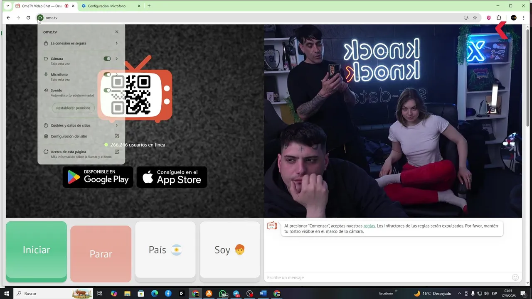Toggle the Sonido permission switch

coord(107,90)
